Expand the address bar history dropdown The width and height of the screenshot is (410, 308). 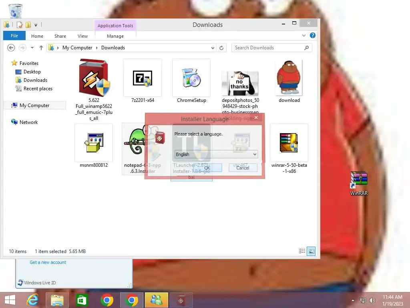(213, 48)
